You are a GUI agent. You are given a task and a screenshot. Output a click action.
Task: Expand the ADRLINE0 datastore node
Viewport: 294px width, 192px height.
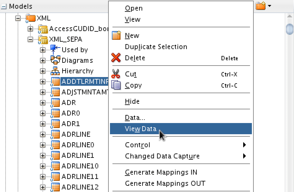pyautogui.click(x=43, y=145)
